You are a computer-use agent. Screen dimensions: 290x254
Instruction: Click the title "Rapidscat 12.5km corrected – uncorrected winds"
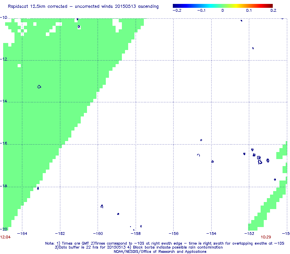[x=60, y=7]
